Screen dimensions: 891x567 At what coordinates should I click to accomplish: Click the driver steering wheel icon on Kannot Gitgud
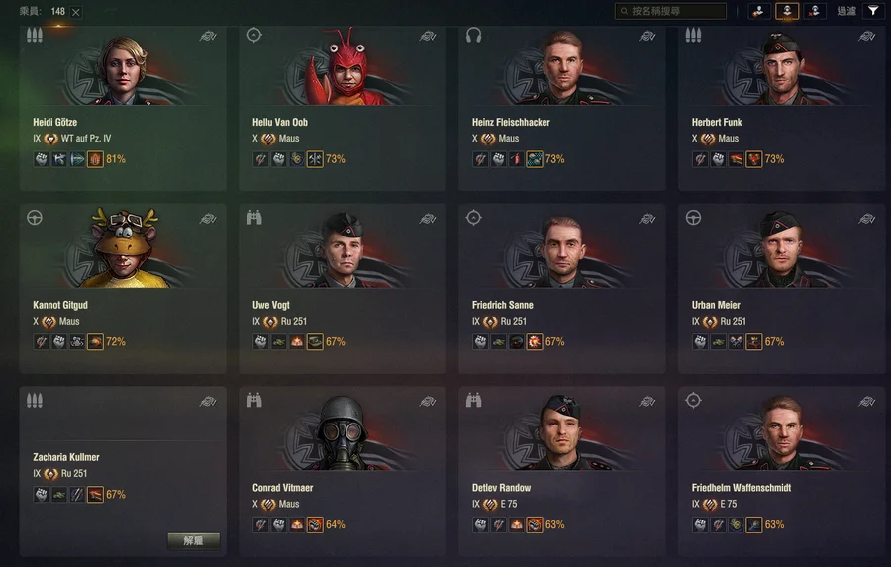[34, 218]
